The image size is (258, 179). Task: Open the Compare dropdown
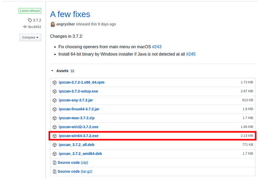click(30, 37)
